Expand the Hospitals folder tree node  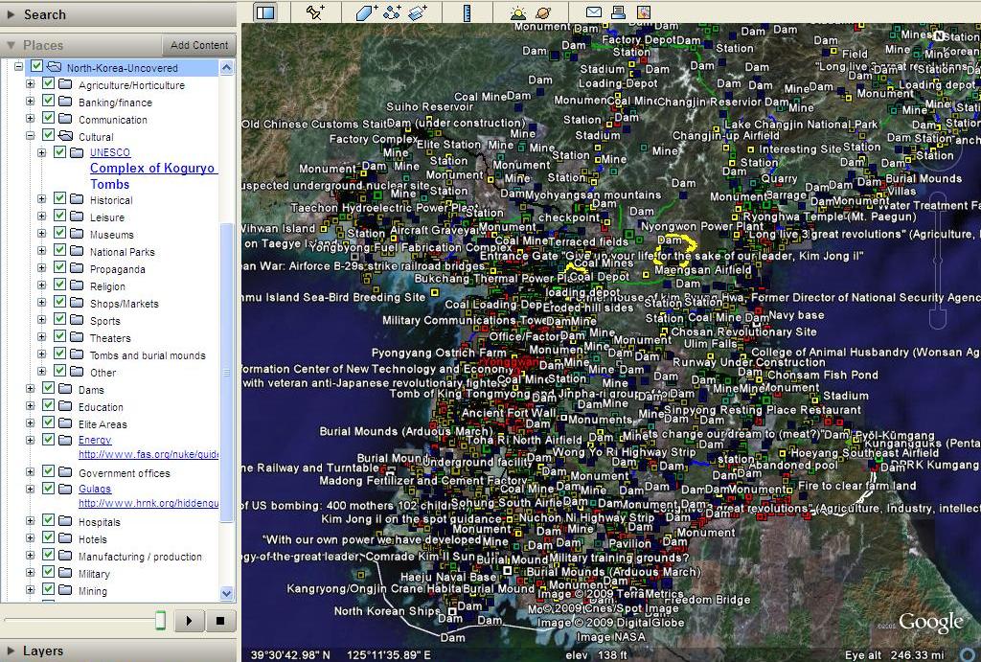(x=30, y=522)
